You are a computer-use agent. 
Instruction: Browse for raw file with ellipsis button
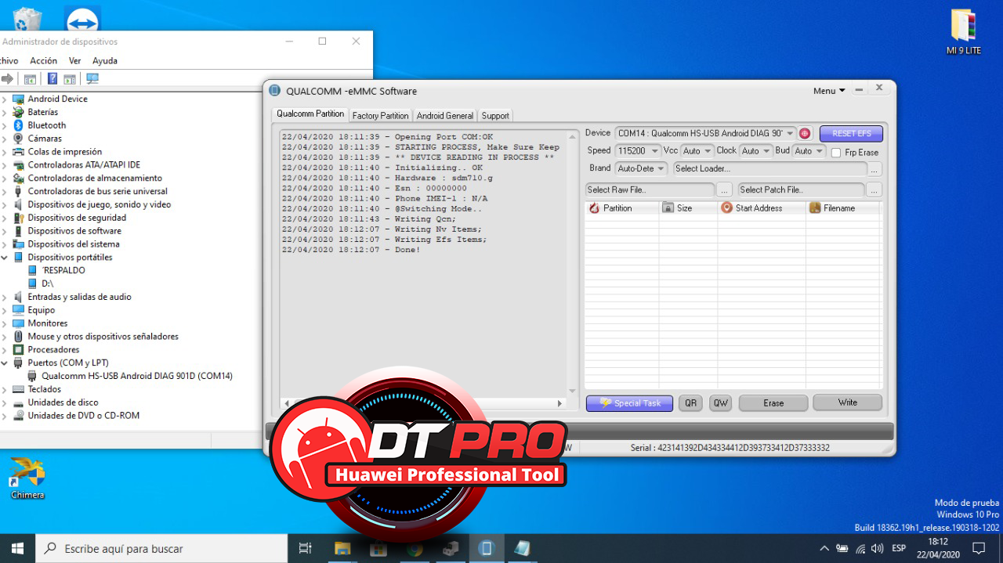point(724,190)
